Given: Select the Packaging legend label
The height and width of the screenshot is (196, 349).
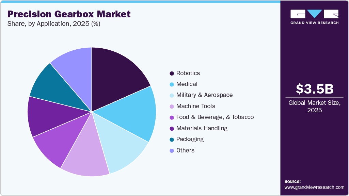Looking at the screenshot, I should pos(190,139).
